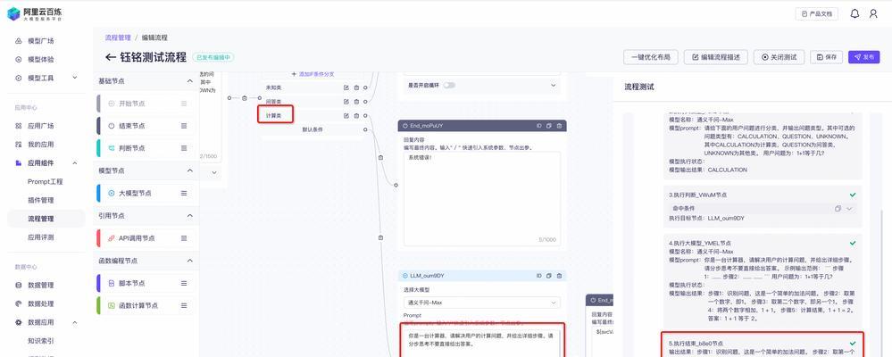Collapse 应用组件 in the sidebar
This screenshot has height=357, width=892.
click(74, 163)
